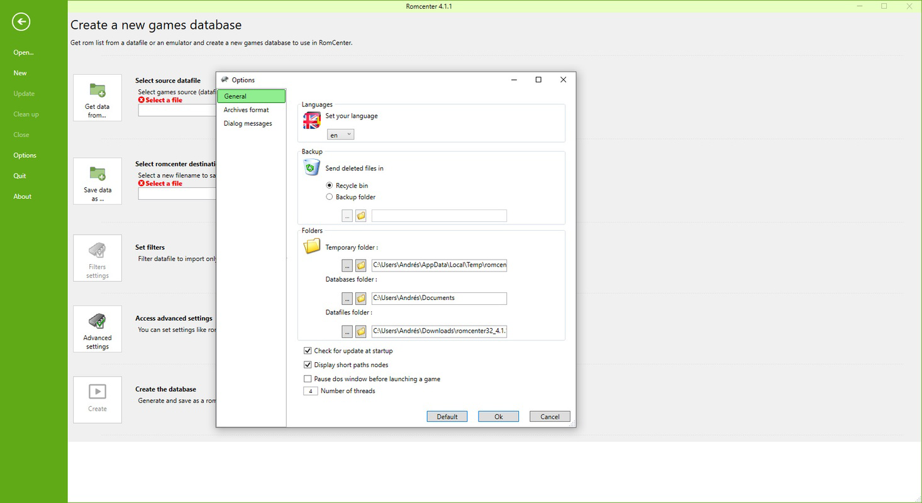This screenshot has height=503, width=922.
Task: Click the browse '...' button for Databases folder
Action: point(347,298)
